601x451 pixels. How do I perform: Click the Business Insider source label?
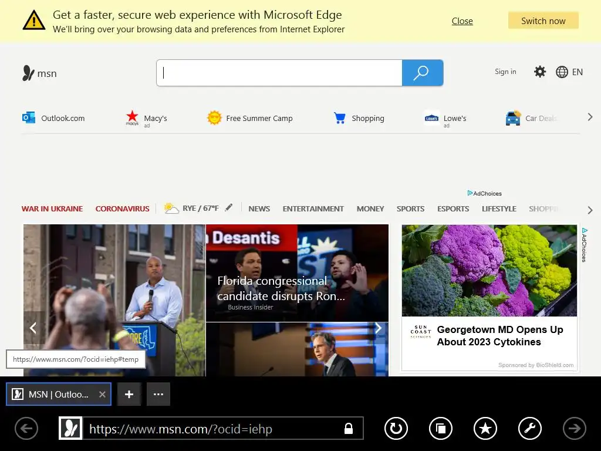(250, 307)
